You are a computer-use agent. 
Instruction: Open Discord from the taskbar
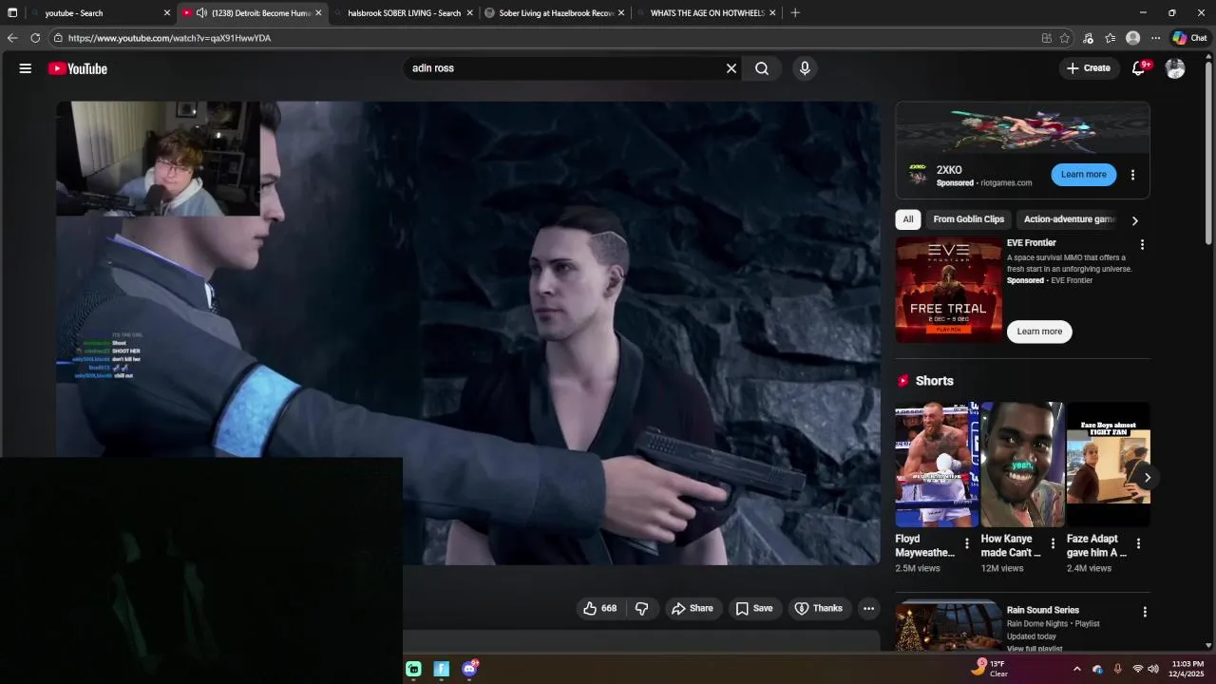(x=469, y=669)
